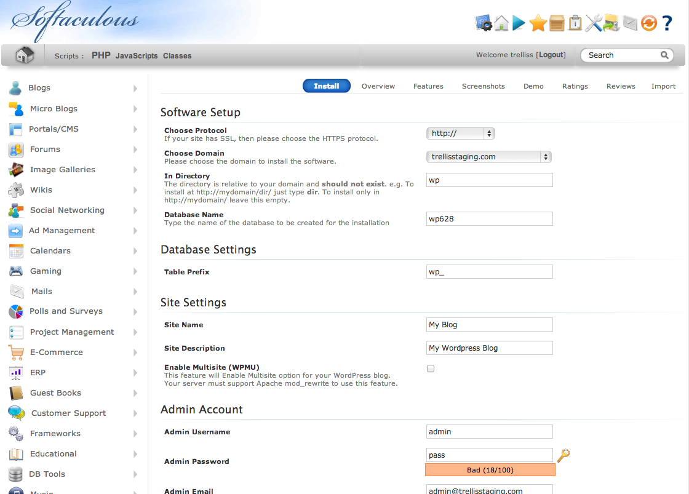Open help via the question mark icon
Screen dimensions: 689x494
pos(667,23)
